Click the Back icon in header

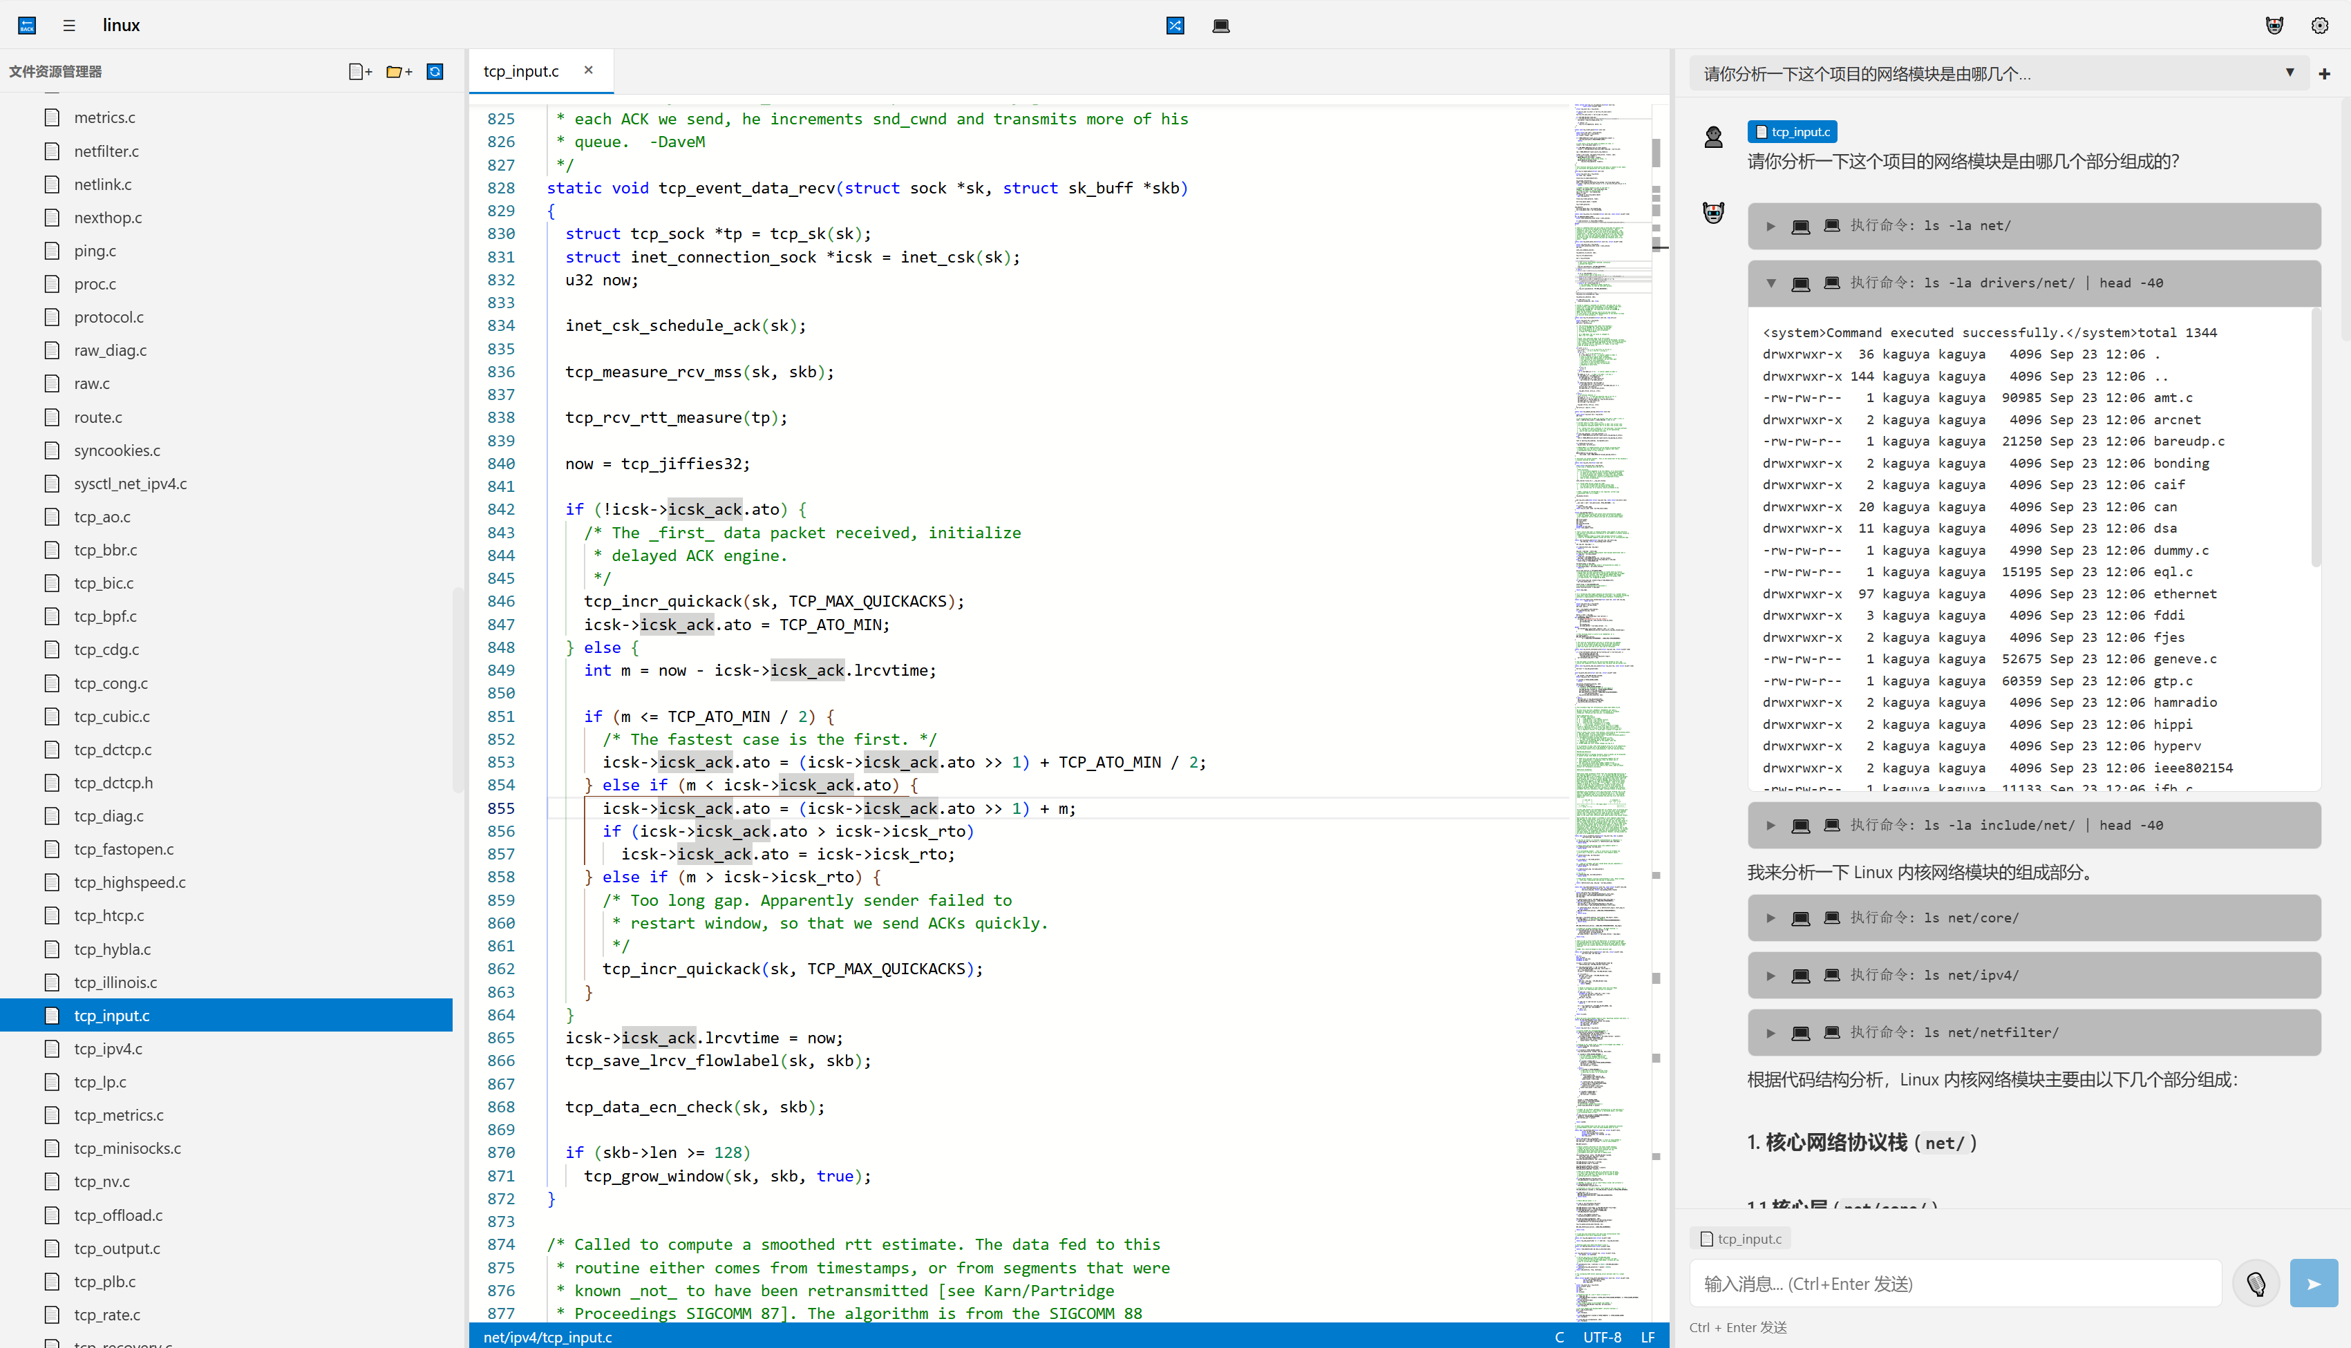pyautogui.click(x=27, y=25)
